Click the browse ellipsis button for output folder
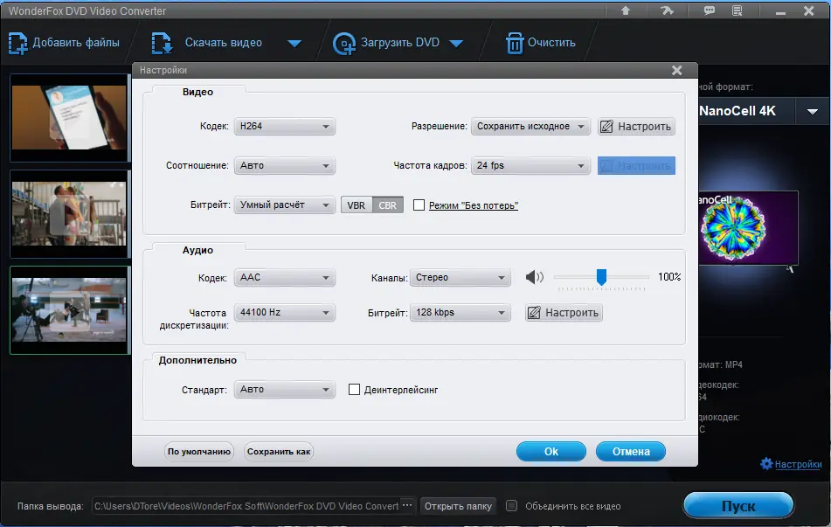The width and height of the screenshot is (831, 527). coord(407,505)
